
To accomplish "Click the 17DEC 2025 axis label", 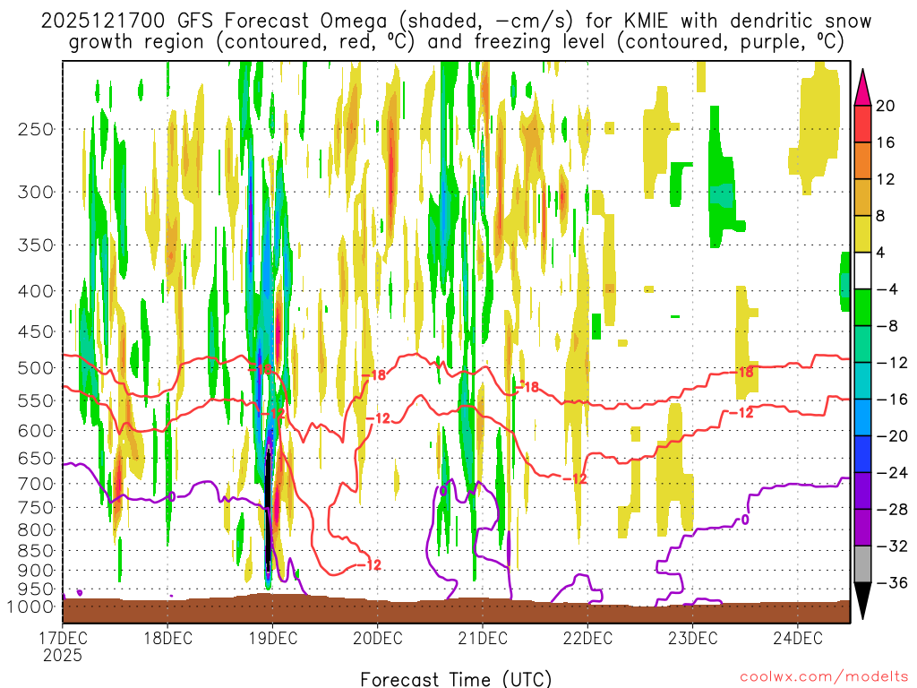I will pos(64,646).
